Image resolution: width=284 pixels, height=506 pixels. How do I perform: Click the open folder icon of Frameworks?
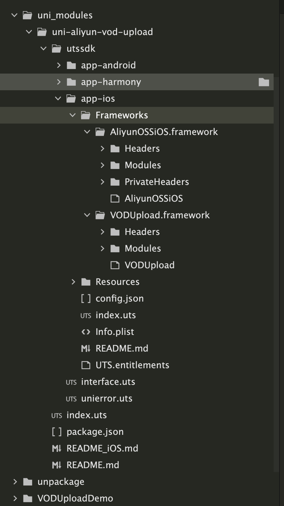point(86,115)
